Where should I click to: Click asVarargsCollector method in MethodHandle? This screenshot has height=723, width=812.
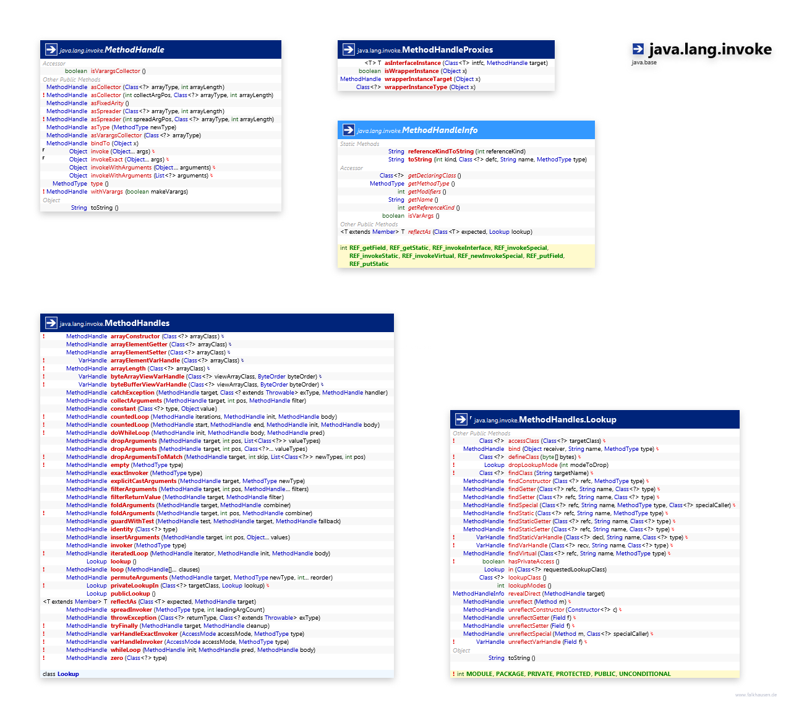tap(116, 135)
